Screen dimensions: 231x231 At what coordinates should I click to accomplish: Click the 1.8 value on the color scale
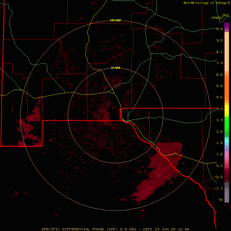(x=219, y=143)
